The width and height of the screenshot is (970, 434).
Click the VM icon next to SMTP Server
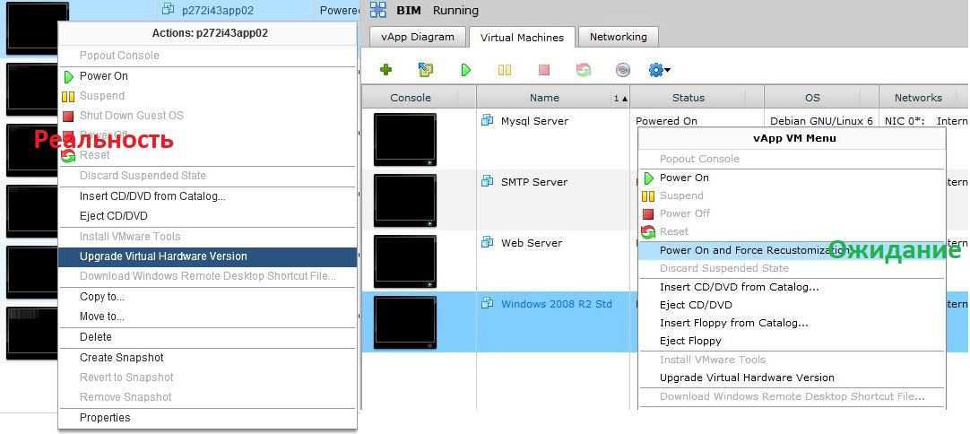point(488,181)
